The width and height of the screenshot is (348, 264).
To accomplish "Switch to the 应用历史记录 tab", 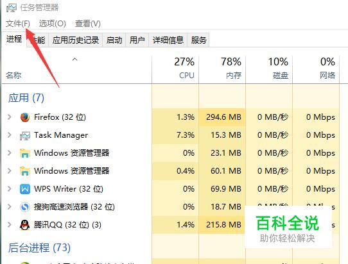I will click(x=76, y=40).
